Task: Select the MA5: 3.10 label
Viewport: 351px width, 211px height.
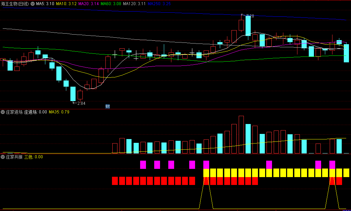Action: click(x=45, y=4)
